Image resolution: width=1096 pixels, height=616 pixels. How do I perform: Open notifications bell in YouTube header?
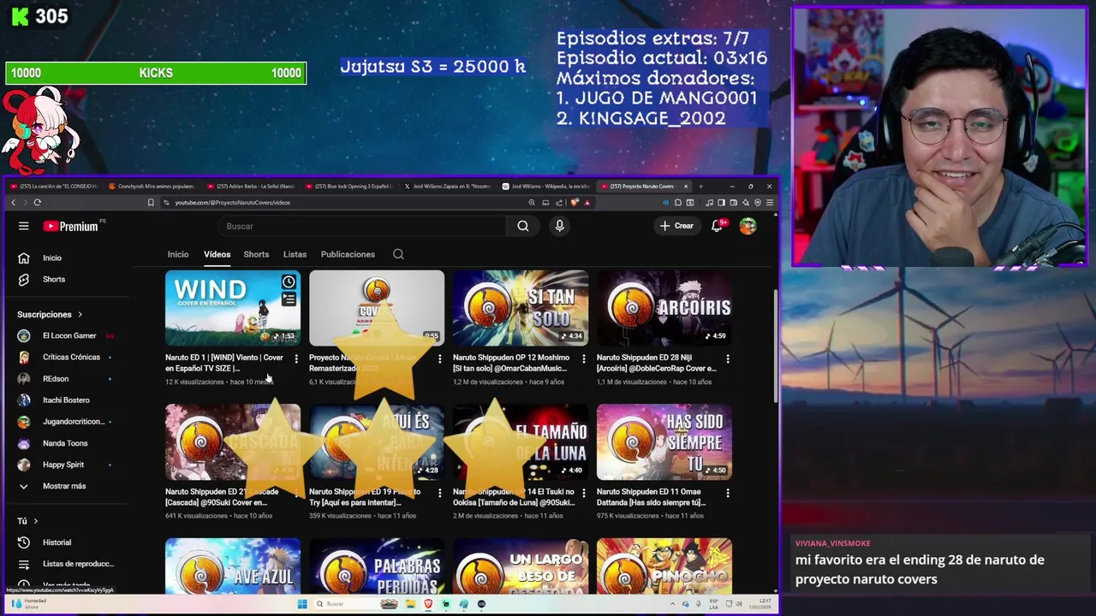pos(718,226)
